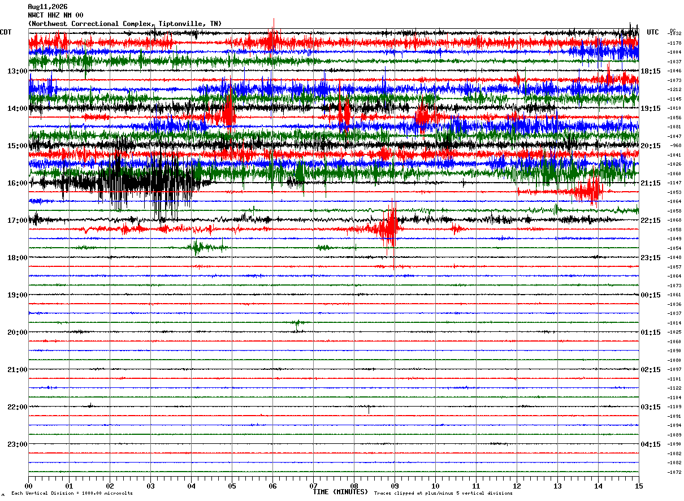Click the 16:00 CDT time label
The width and height of the screenshot is (684, 501).
coord(18,183)
